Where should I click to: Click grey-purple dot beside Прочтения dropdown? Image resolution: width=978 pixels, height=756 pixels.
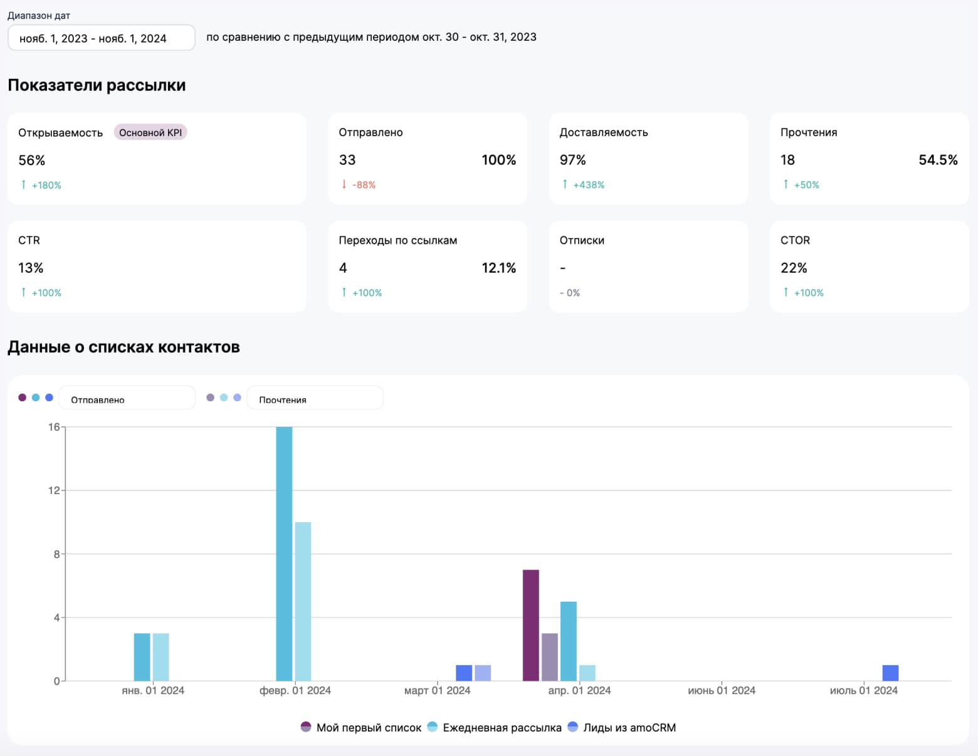(x=211, y=397)
